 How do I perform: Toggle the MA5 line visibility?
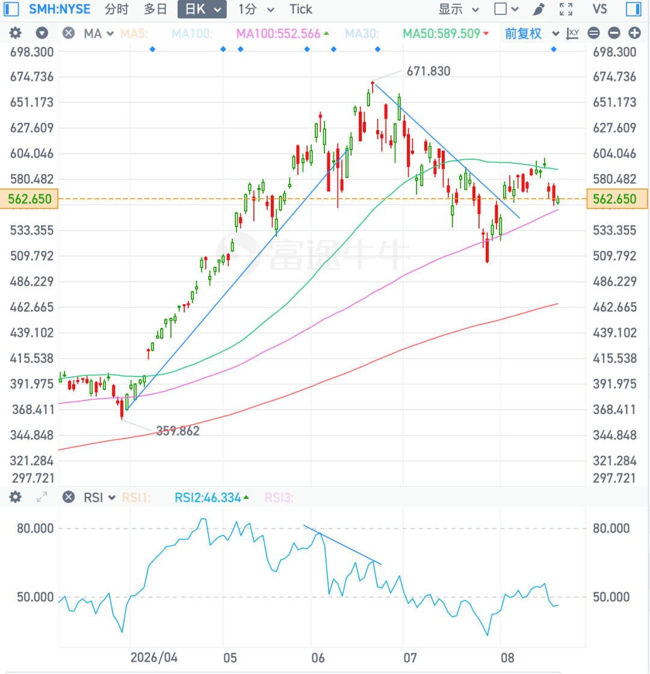tap(134, 34)
